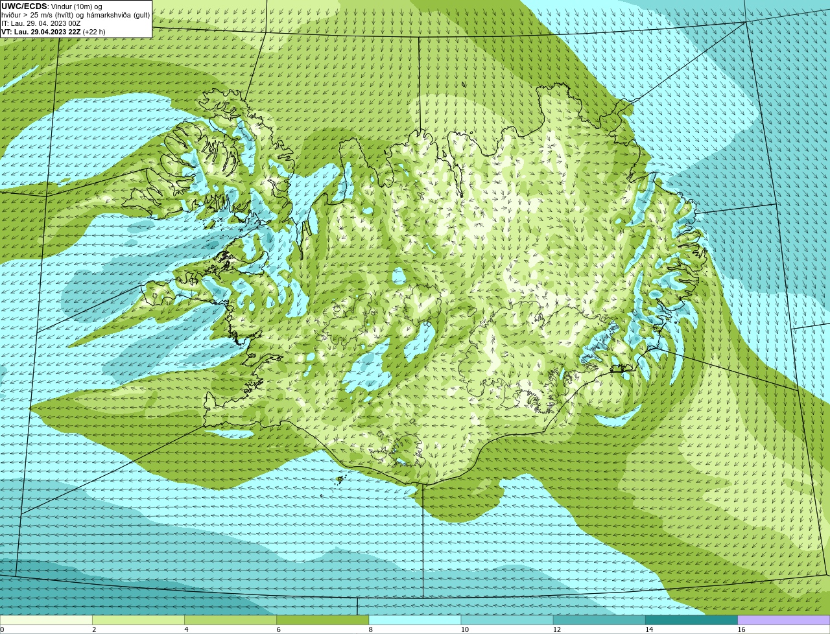830x634 pixels.
Task: Click the legend tick label 16
Action: tap(741, 629)
